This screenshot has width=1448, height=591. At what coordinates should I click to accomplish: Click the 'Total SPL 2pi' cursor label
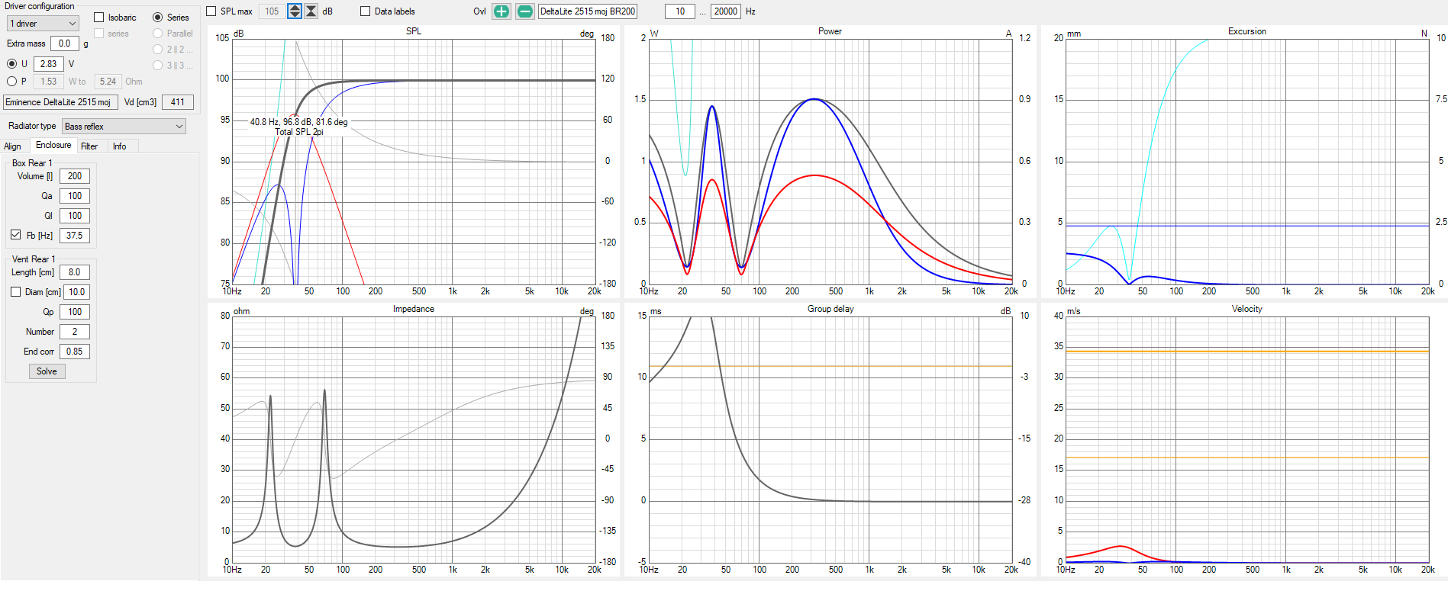[299, 132]
